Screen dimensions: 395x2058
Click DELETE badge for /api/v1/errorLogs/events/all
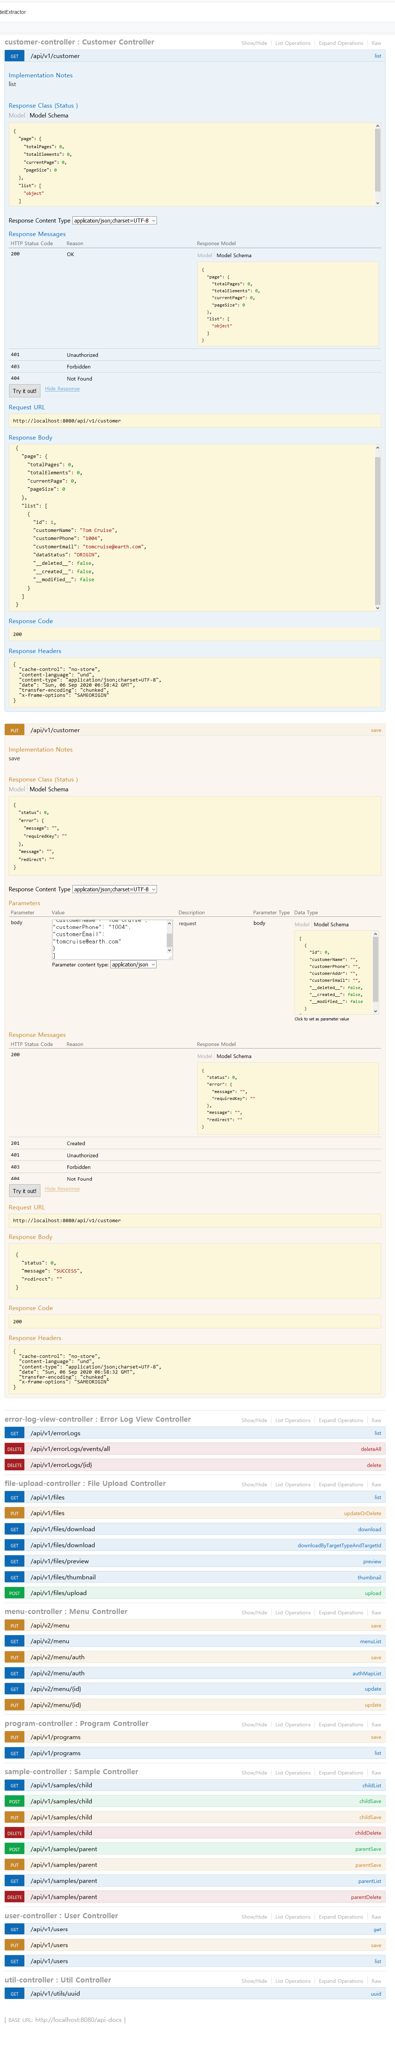tap(14, 1449)
